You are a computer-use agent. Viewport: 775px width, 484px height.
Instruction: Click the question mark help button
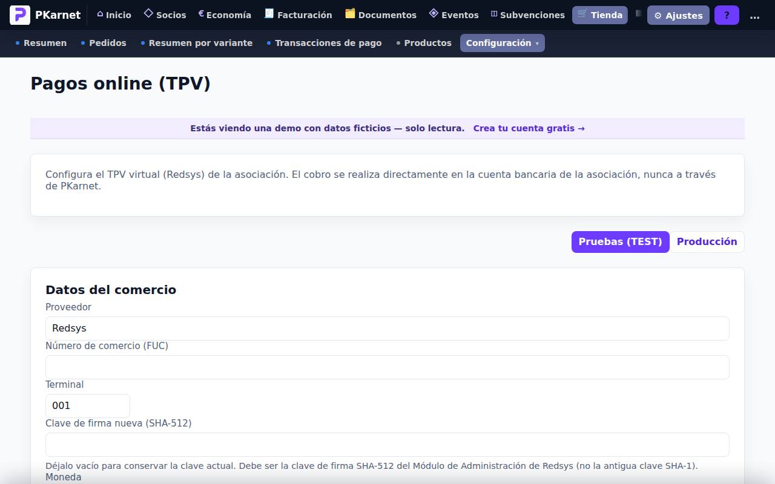click(727, 15)
